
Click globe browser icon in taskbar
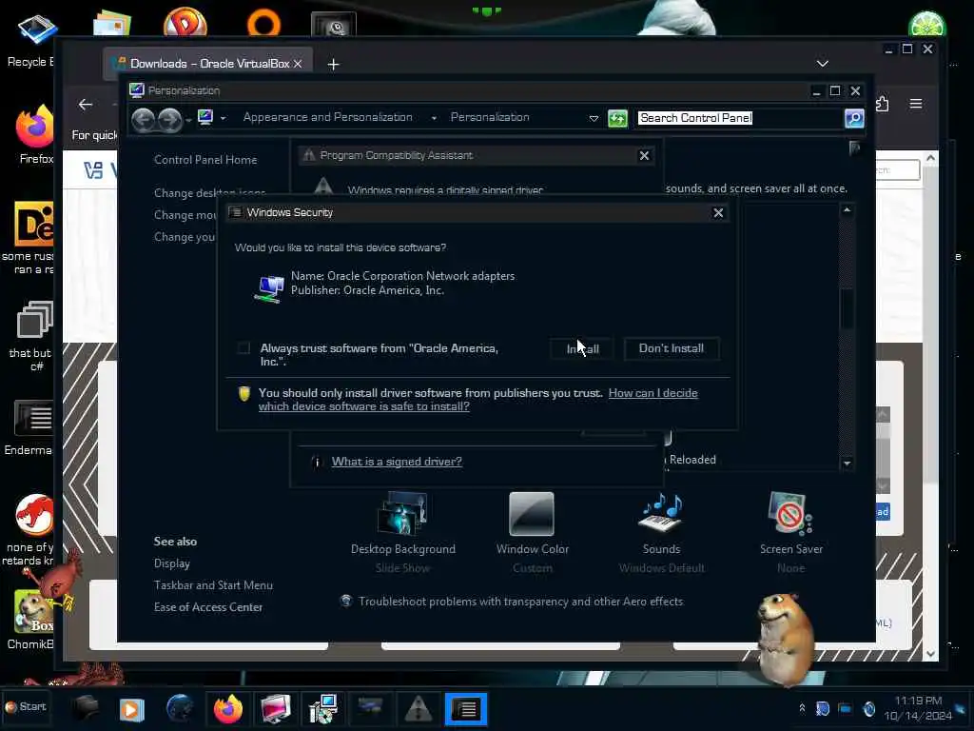pyautogui.click(x=180, y=708)
